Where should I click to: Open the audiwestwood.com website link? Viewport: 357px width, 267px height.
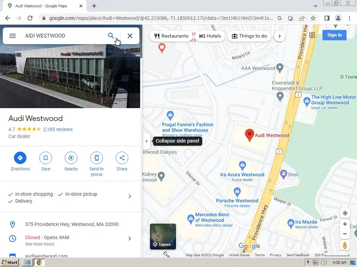click(x=46, y=256)
